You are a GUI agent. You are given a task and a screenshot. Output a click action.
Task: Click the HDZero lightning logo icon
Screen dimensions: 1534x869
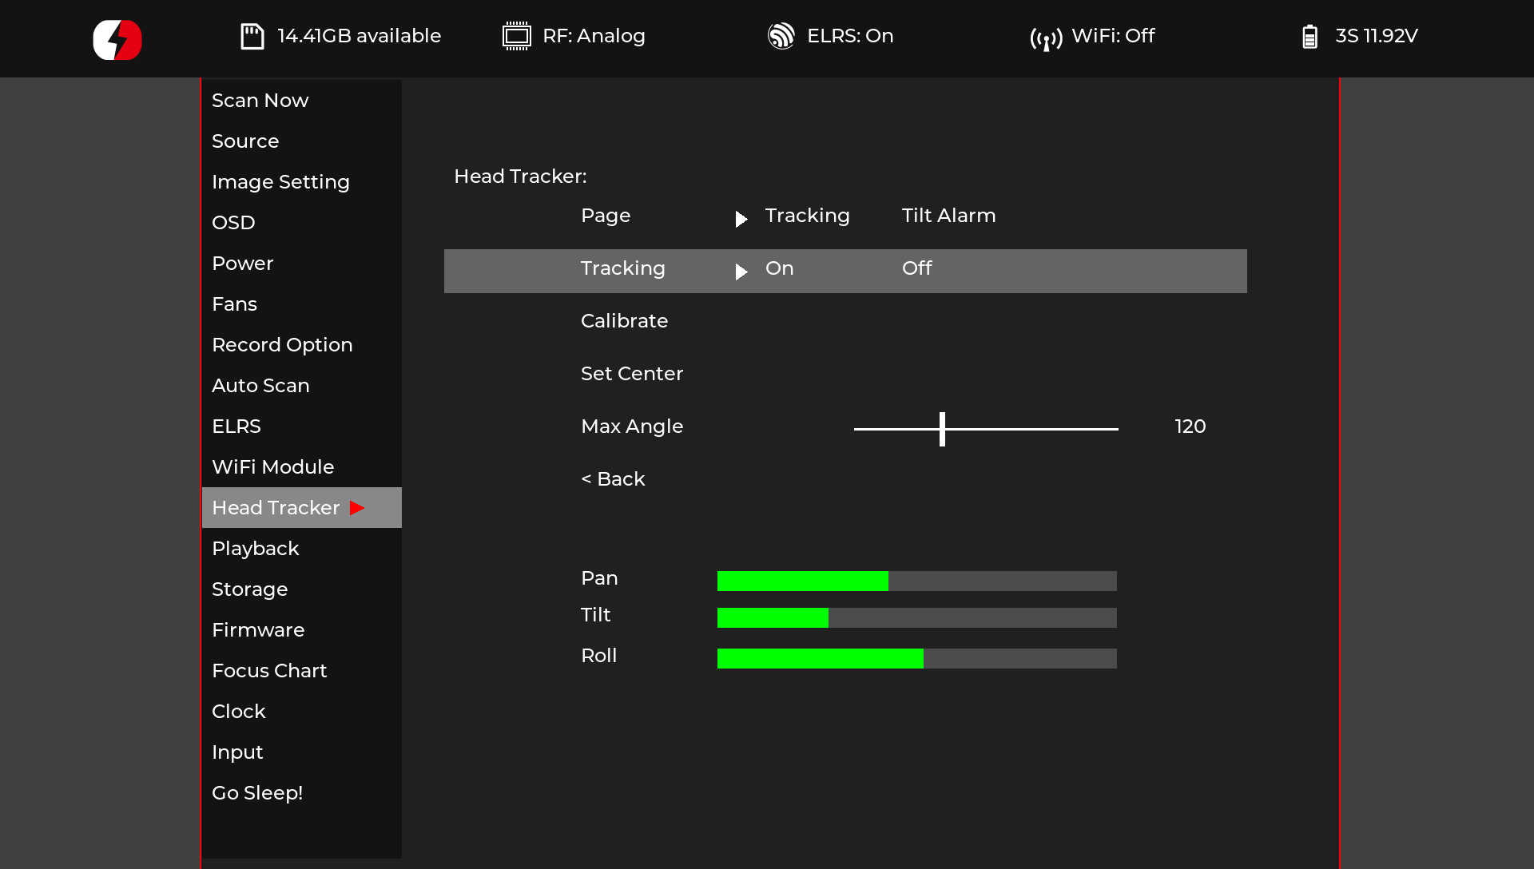(x=117, y=40)
